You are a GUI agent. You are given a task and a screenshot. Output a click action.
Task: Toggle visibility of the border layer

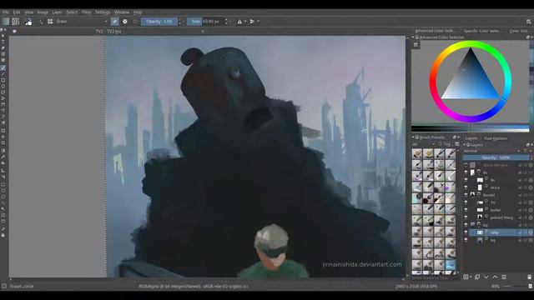pos(466,210)
